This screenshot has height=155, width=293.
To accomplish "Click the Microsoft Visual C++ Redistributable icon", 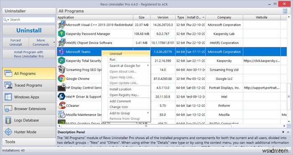I will point(62,25).
